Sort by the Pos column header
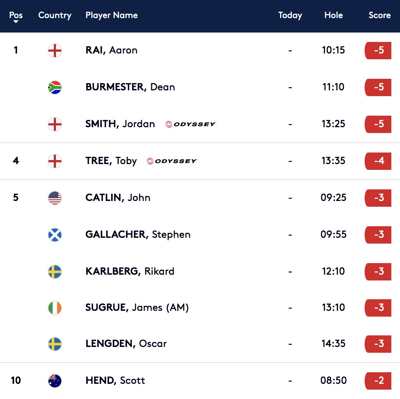This screenshot has width=400, height=399. (16, 15)
